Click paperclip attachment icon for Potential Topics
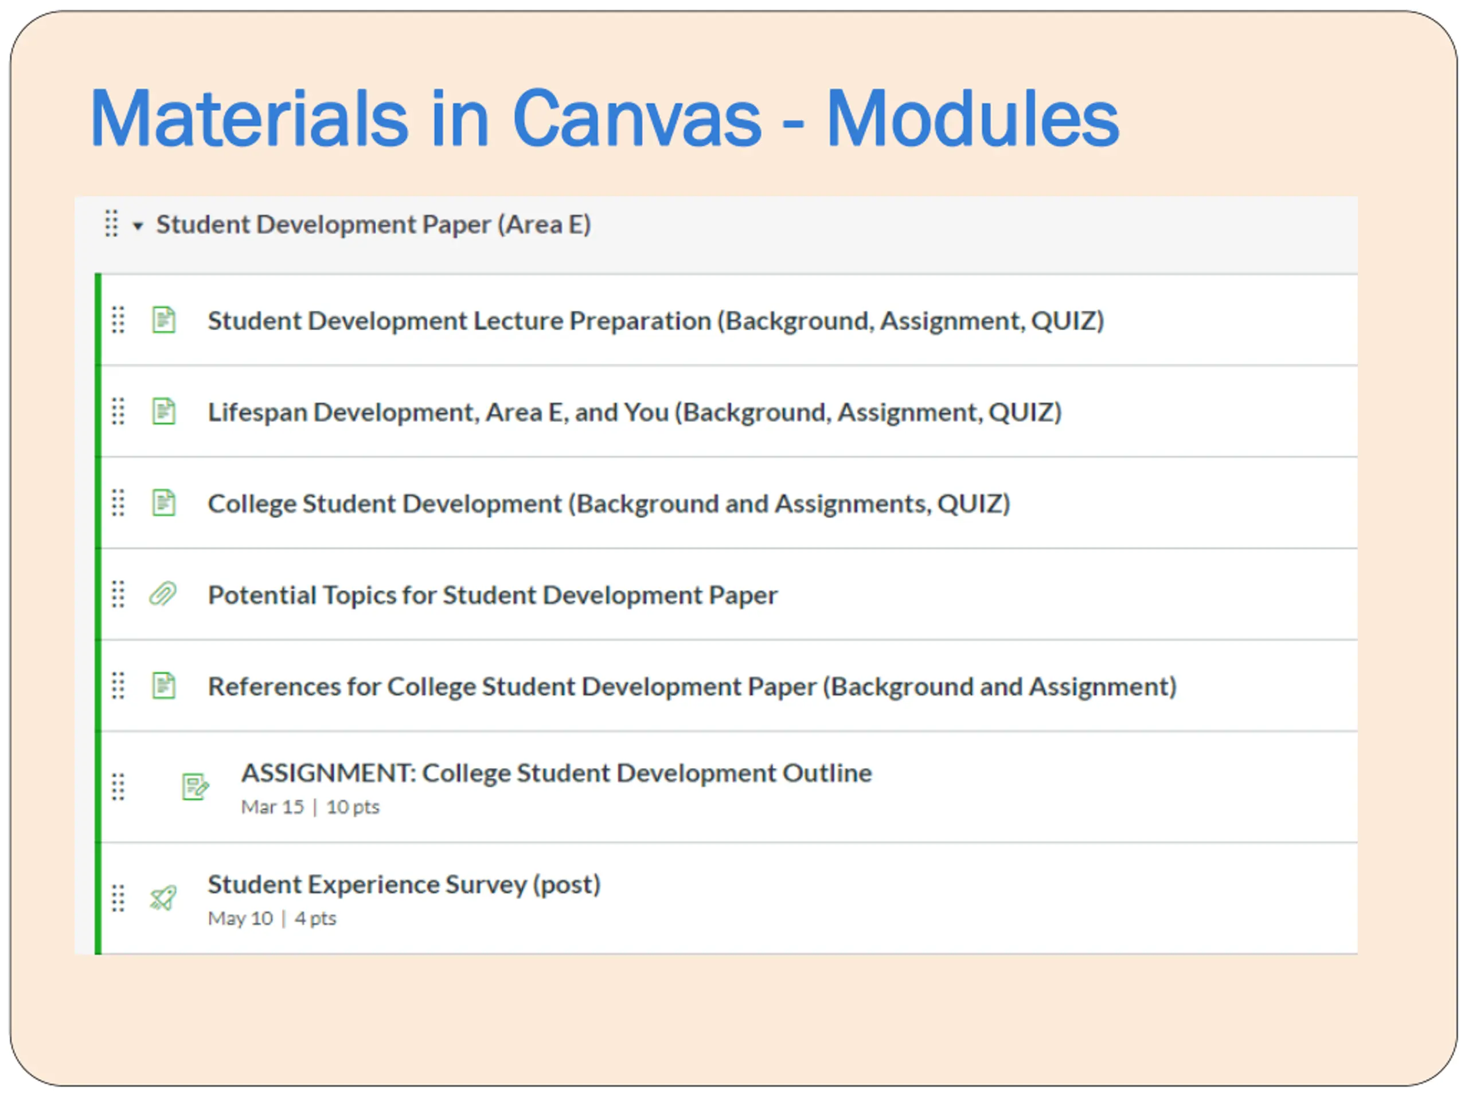The width and height of the screenshot is (1468, 1101). (163, 595)
